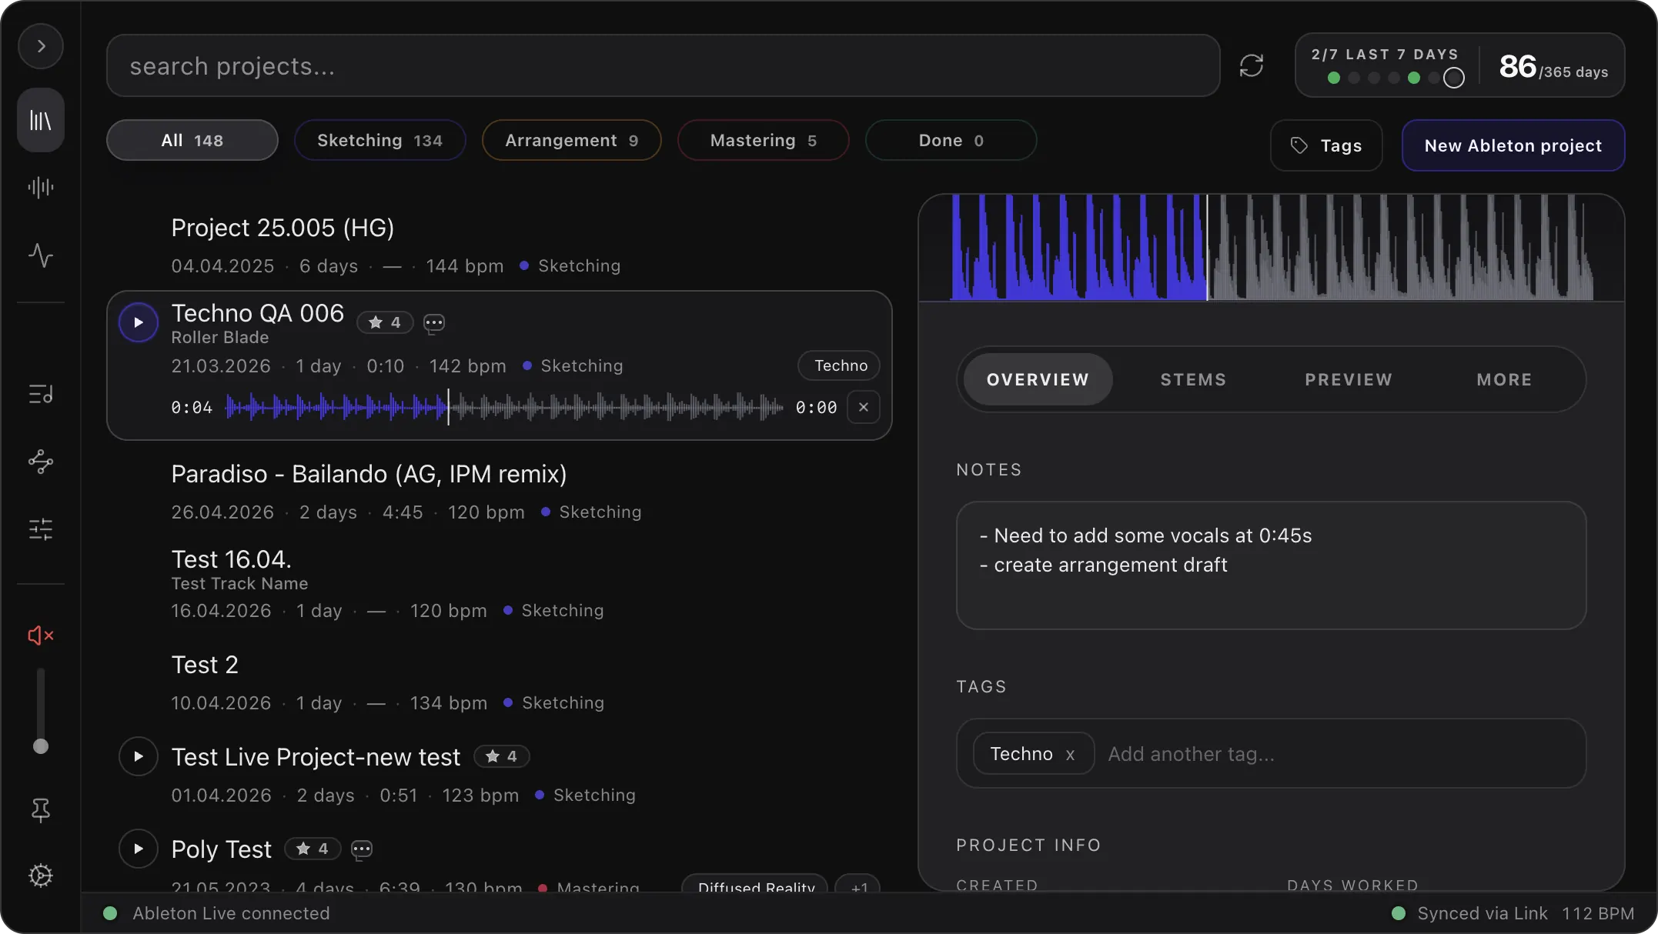The image size is (1658, 934).
Task: Refresh the project list
Action: pyautogui.click(x=1252, y=65)
